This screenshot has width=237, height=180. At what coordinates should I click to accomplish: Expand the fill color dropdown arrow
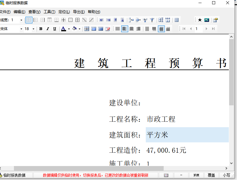[x=79, y=29]
